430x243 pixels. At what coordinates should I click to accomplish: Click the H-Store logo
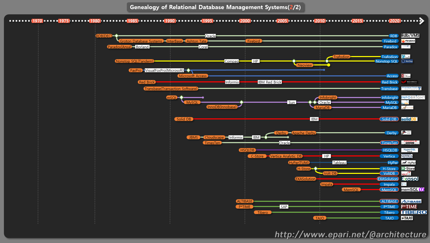tap(408, 168)
